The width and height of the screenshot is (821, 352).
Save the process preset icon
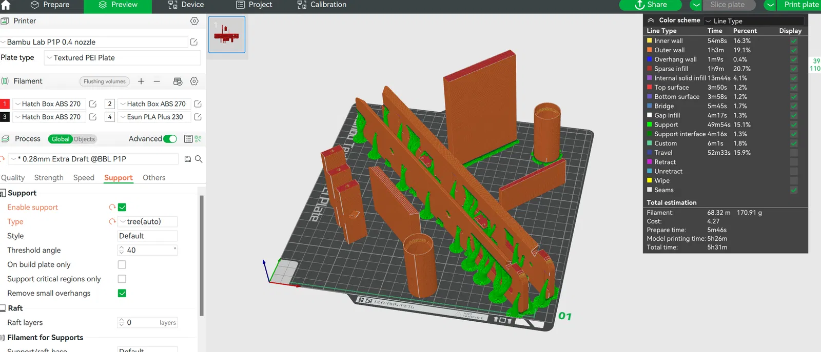188,159
